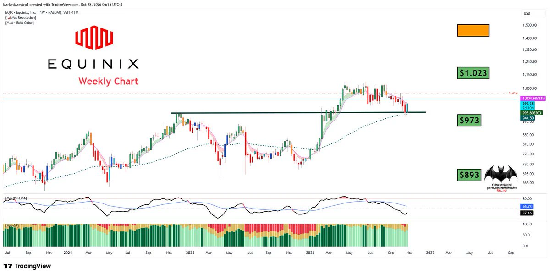Click the blue 56.73 RSI value tag
This screenshot has height=275, width=550.
pyautogui.click(x=528, y=207)
